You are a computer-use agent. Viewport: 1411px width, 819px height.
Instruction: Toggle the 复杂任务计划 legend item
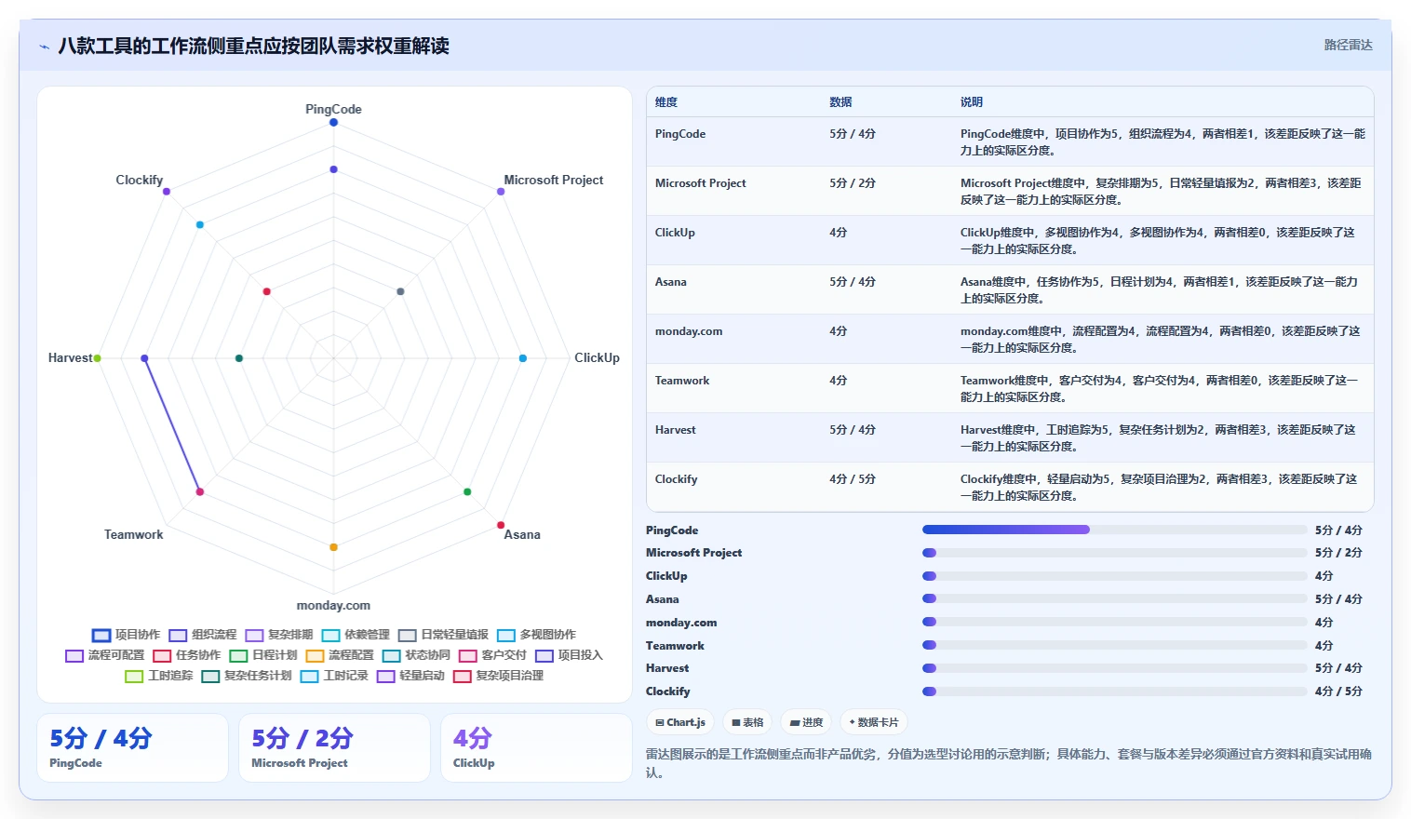pyautogui.click(x=247, y=676)
